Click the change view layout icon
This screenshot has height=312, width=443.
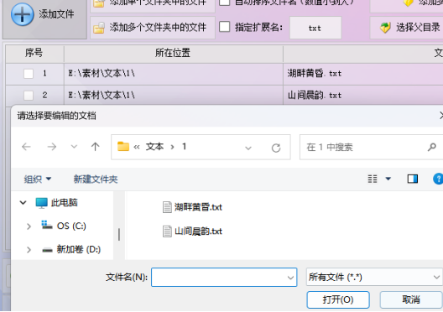point(373,179)
